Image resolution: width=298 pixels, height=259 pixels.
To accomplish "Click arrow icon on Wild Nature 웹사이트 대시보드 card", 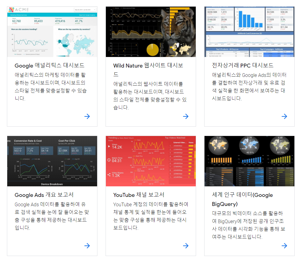I will 186,116.
